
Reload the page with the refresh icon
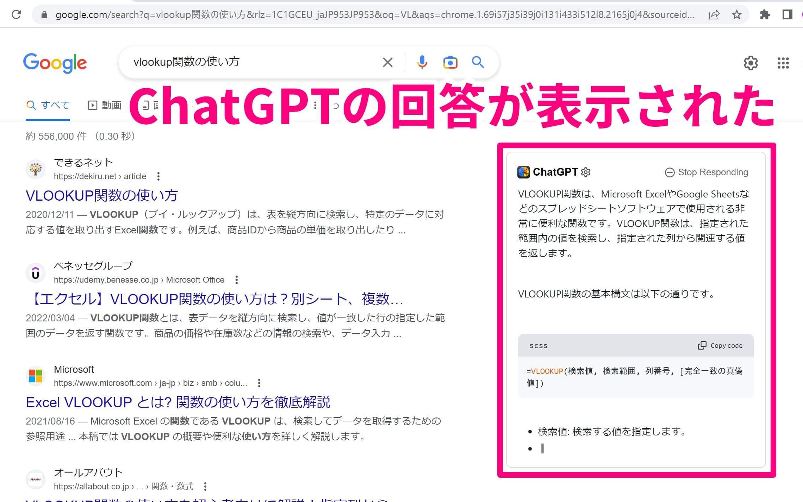(16, 14)
